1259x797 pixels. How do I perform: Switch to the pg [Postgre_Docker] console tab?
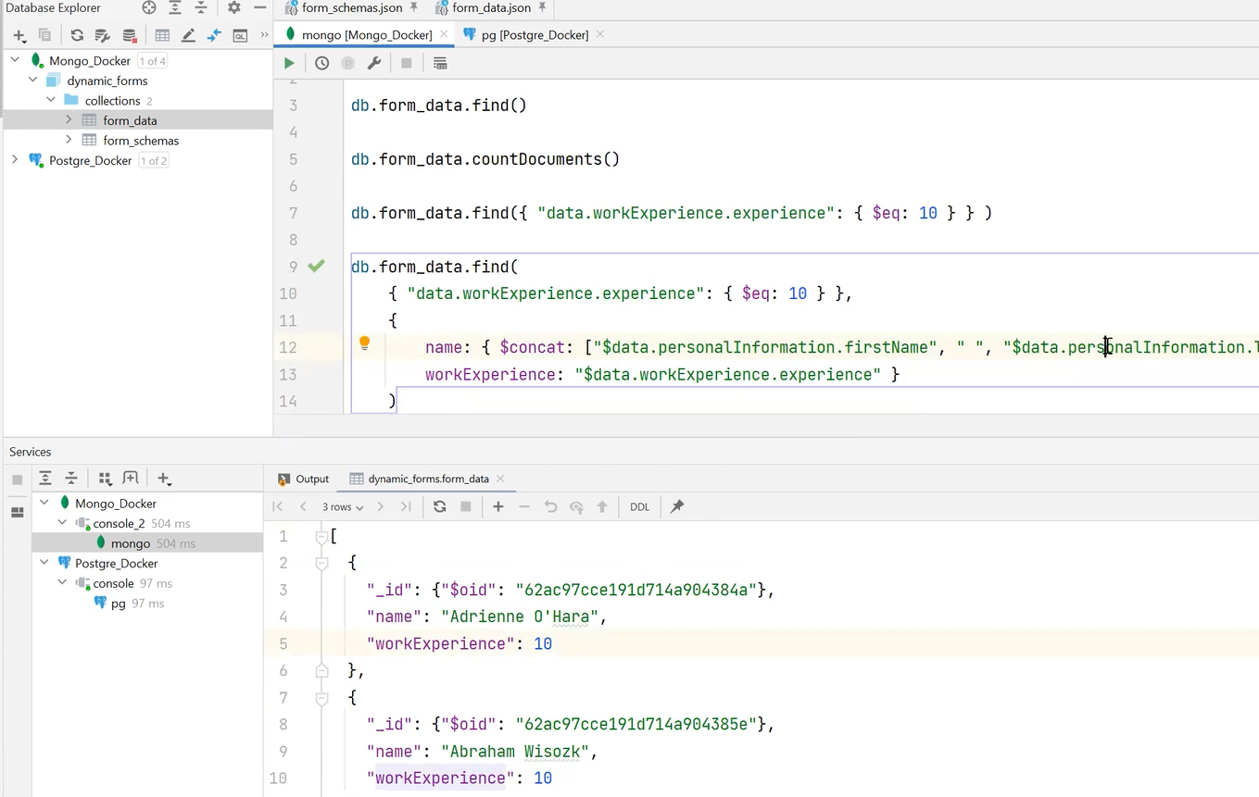535,34
